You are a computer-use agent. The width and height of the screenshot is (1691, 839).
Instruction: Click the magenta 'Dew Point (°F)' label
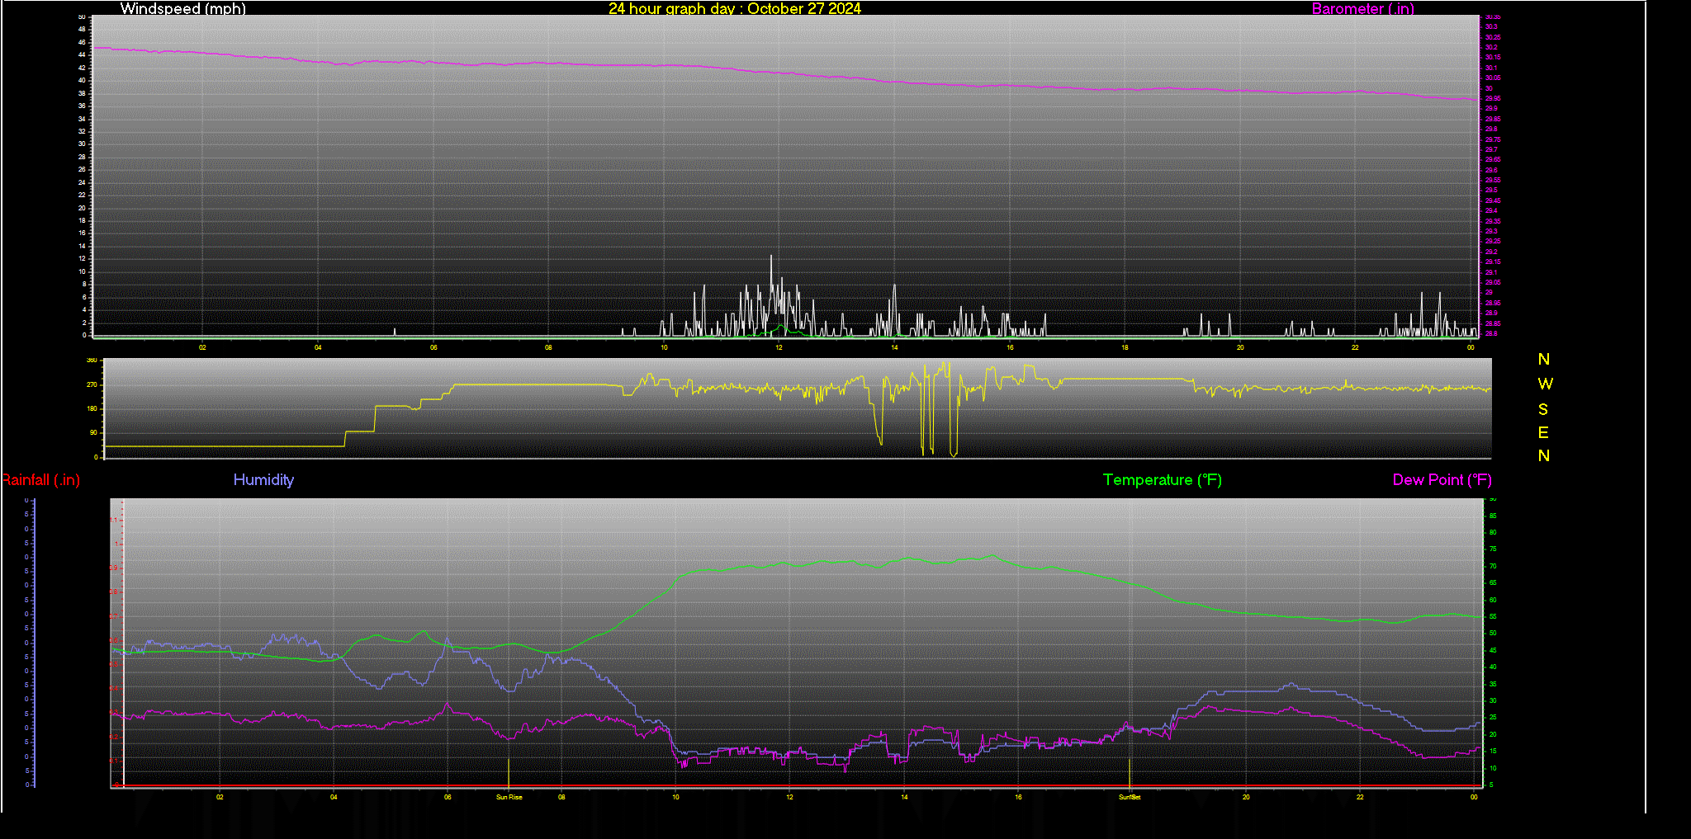[x=1442, y=479]
